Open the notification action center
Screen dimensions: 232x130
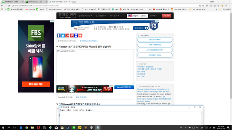[x=228, y=128]
